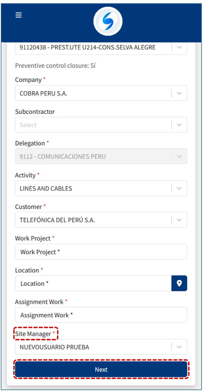Click into the Location text field
Viewport: 204px width, 392px height.
(93, 283)
